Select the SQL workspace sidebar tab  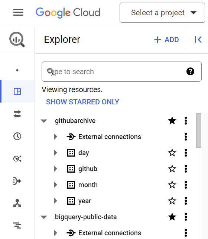click(x=17, y=91)
